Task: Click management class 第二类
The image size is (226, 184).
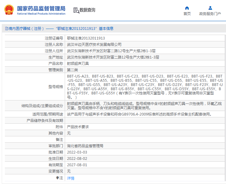Action: pos(73,70)
